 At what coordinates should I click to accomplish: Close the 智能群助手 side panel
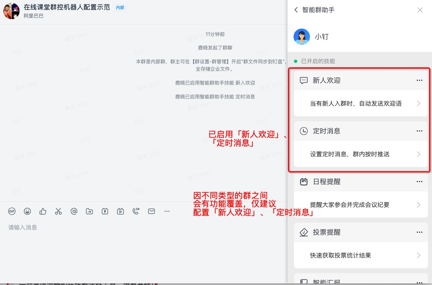click(x=420, y=10)
